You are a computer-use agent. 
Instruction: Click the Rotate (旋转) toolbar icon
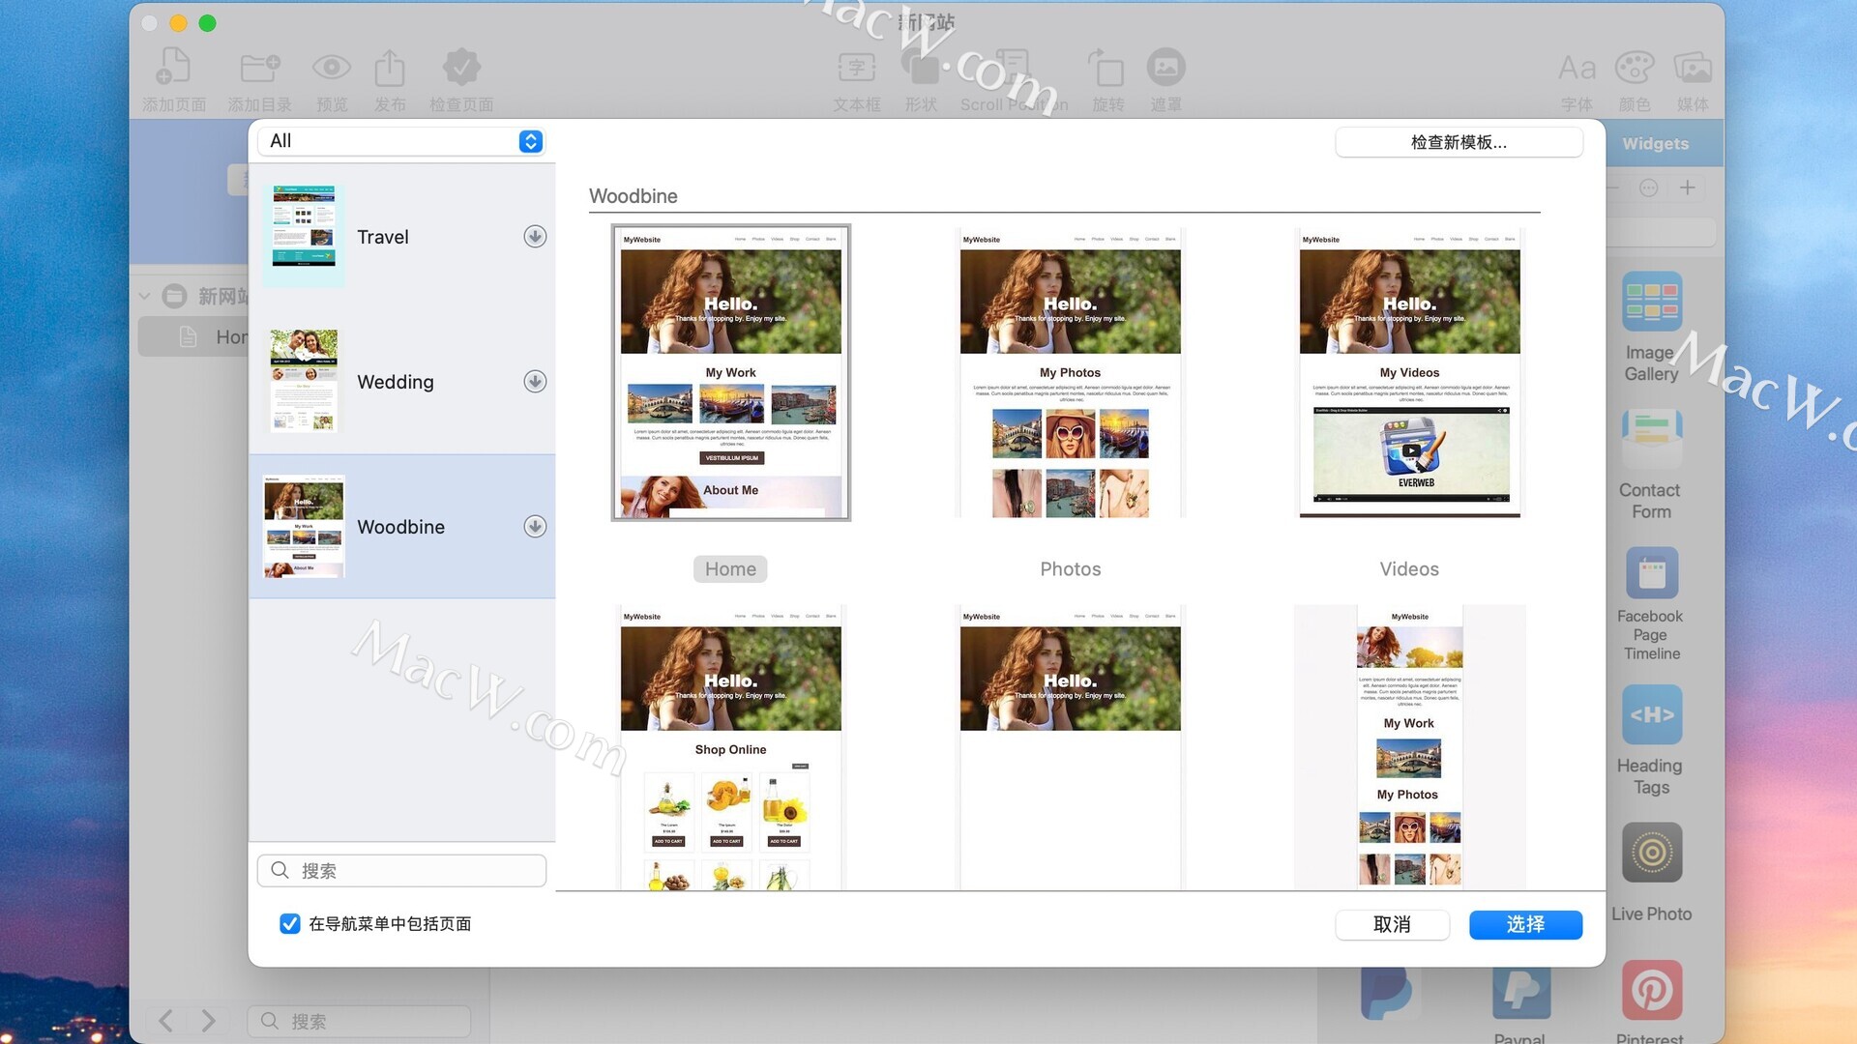tap(1107, 68)
